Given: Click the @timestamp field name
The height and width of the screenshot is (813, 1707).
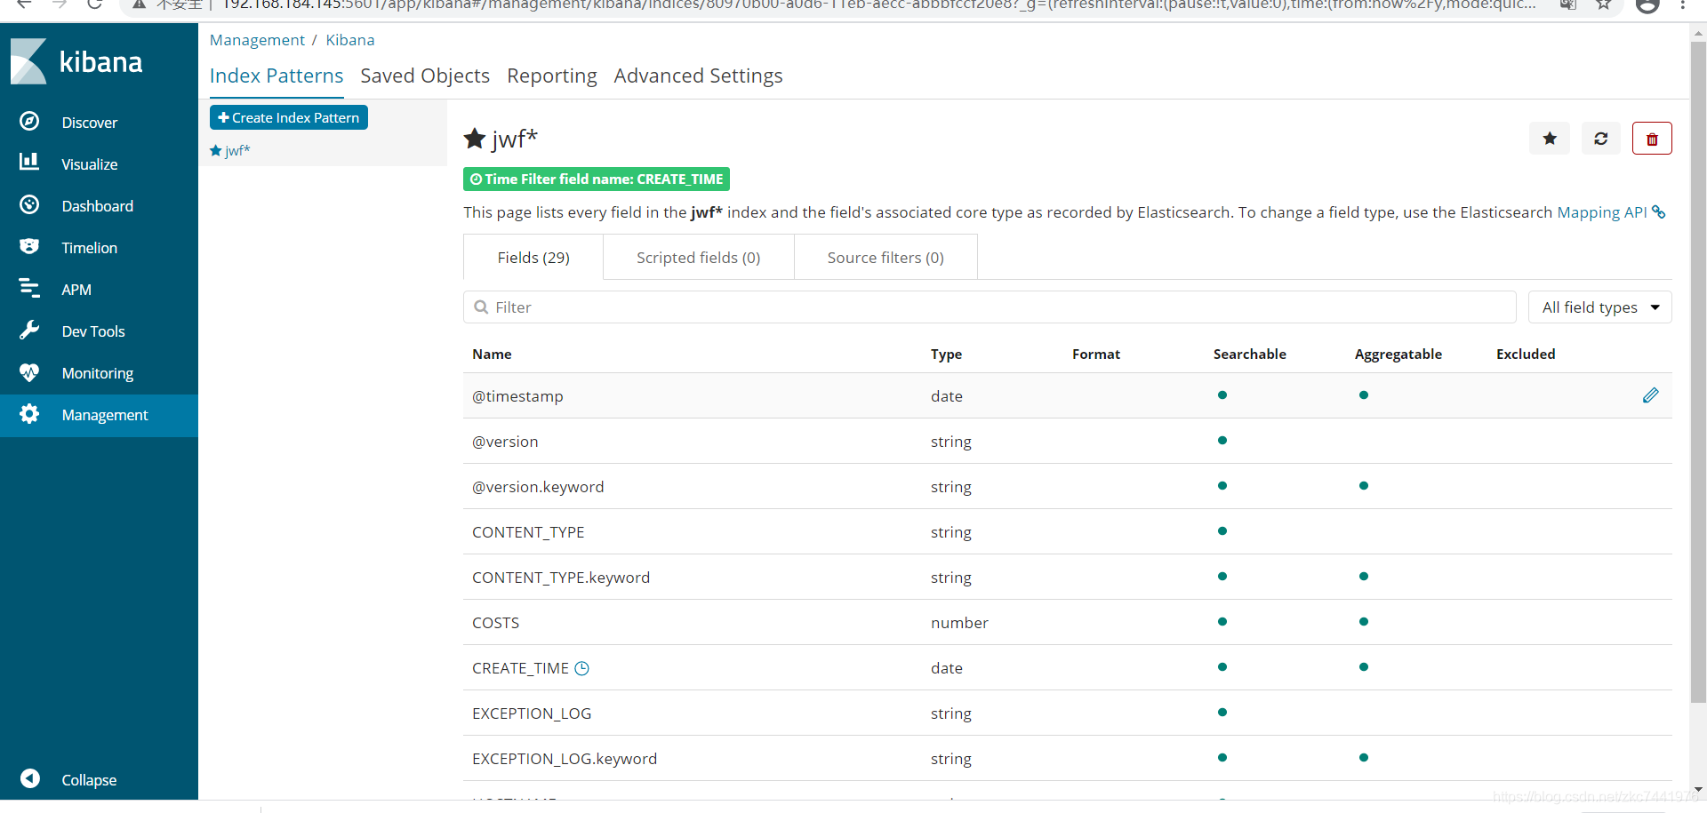Looking at the screenshot, I should pos(517,396).
